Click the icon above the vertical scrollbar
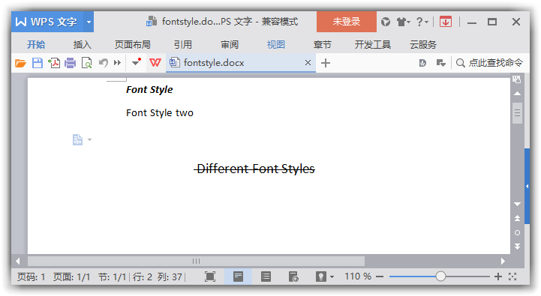Viewport: 541px width, 296px height. pos(517,79)
